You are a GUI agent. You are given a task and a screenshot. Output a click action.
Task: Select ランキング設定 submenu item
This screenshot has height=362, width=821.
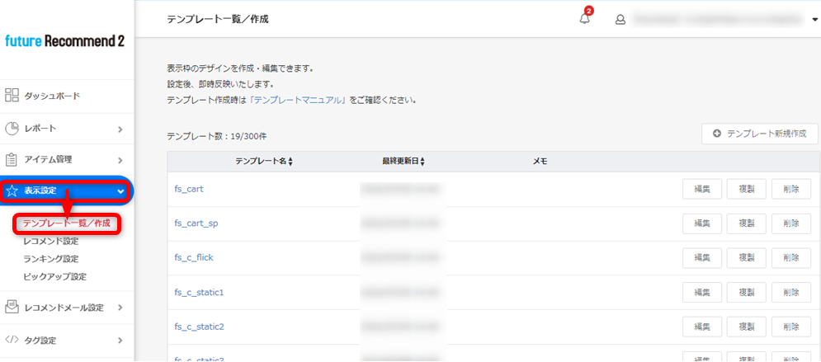[x=51, y=259]
